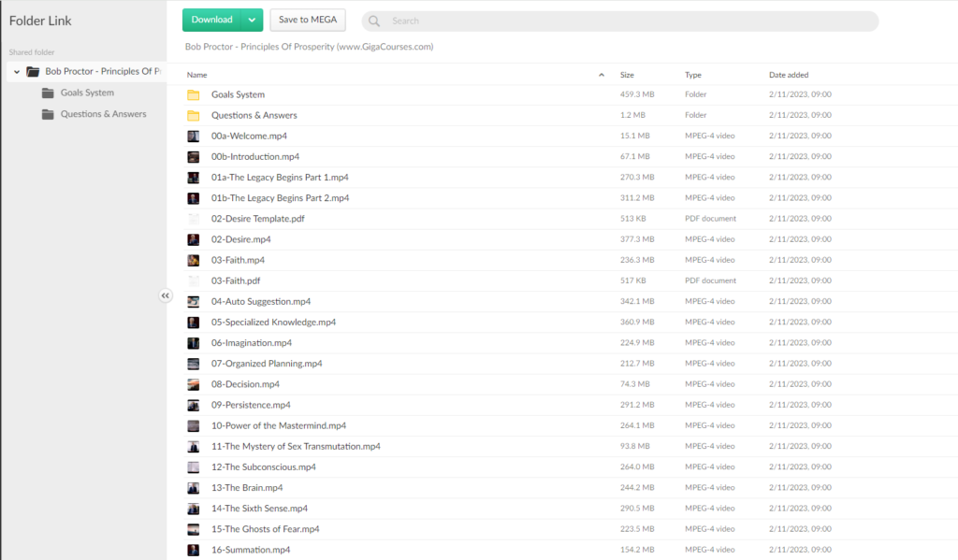Click the 02-Desire Template.pdf file icon
The height and width of the screenshot is (560, 958).
pos(194,219)
